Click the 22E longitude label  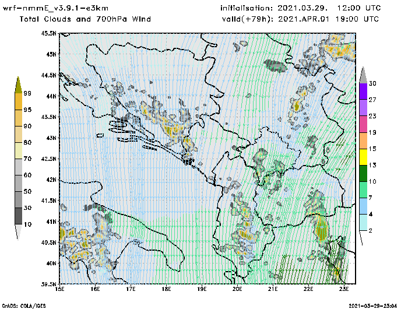tap(308, 289)
